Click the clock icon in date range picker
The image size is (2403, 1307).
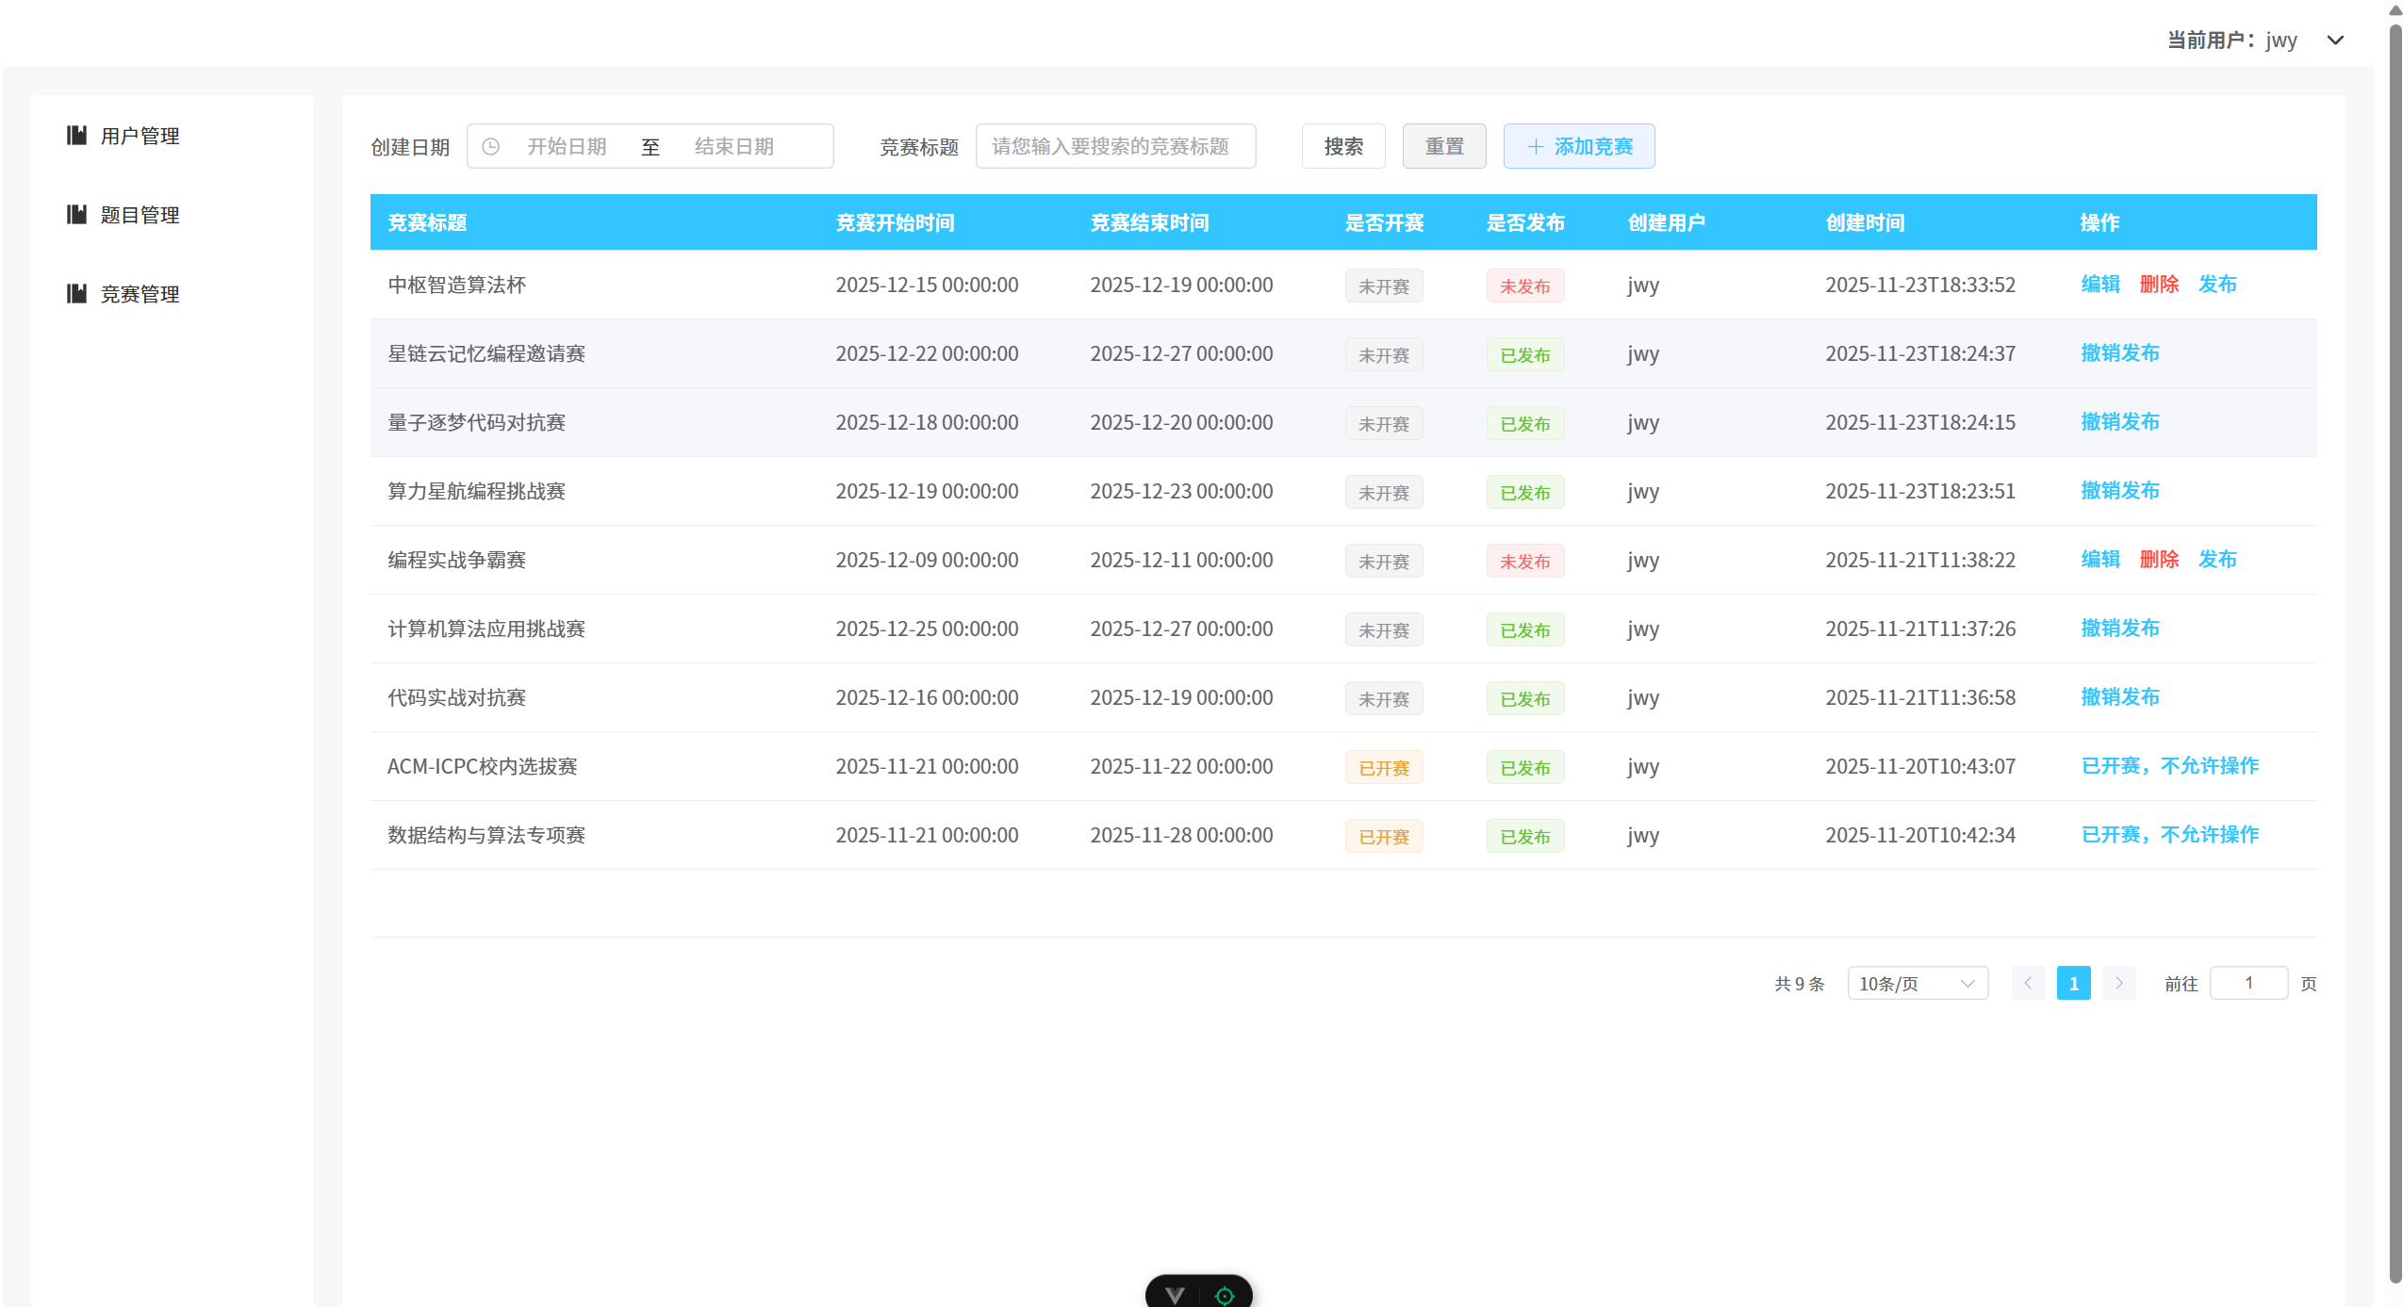(490, 147)
